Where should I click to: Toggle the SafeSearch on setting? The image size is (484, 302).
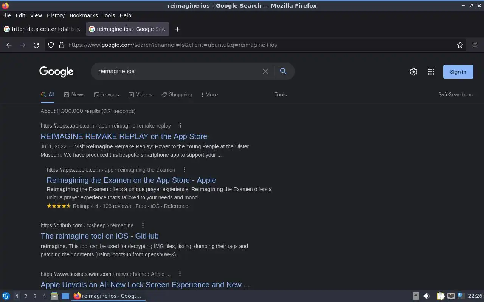pyautogui.click(x=455, y=95)
